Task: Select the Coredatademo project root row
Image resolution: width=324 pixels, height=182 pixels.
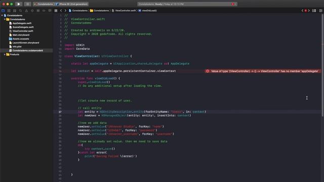Action: [26, 16]
